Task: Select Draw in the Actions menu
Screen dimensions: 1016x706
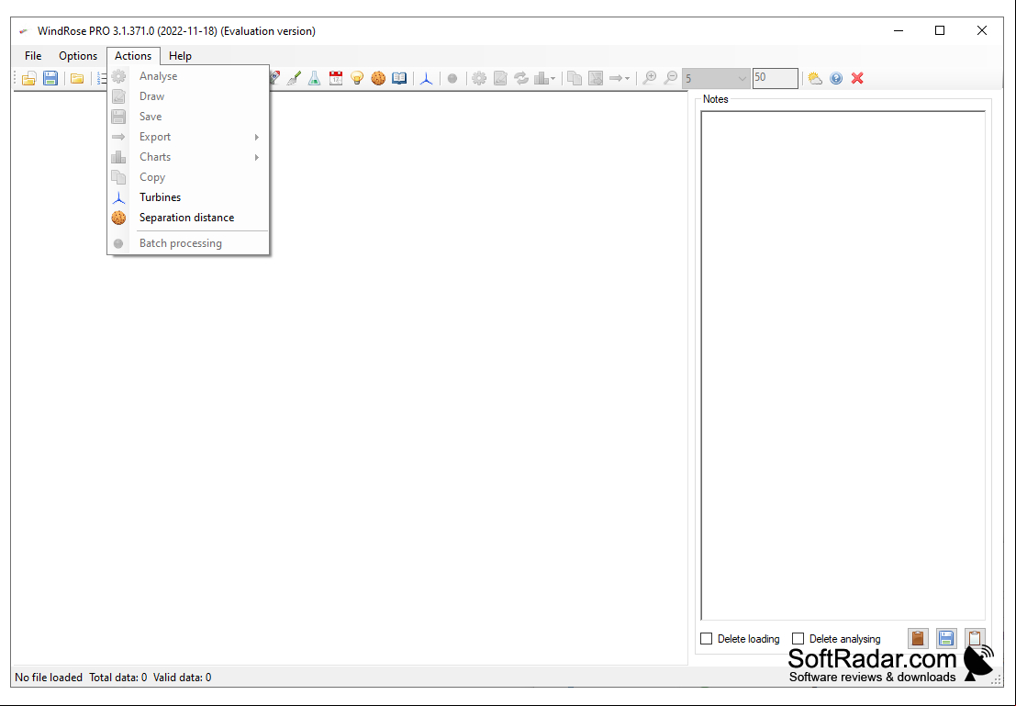Action: pos(188,96)
